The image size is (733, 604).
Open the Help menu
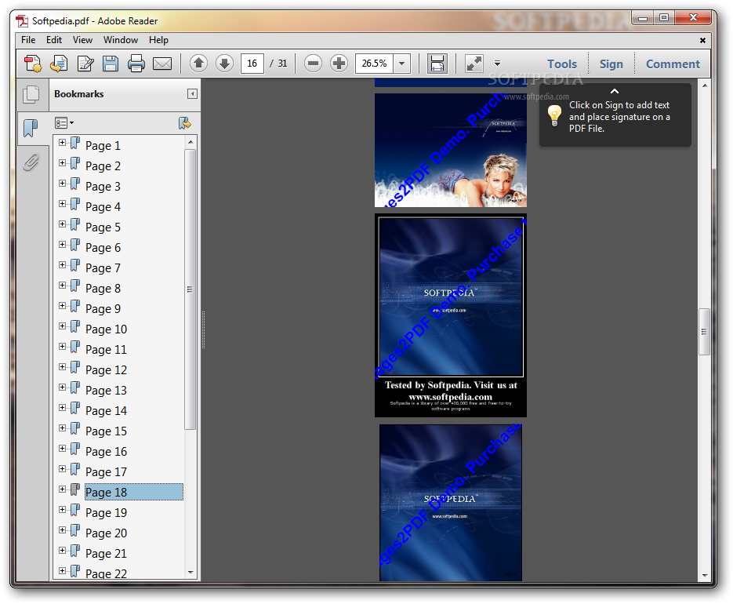(158, 40)
